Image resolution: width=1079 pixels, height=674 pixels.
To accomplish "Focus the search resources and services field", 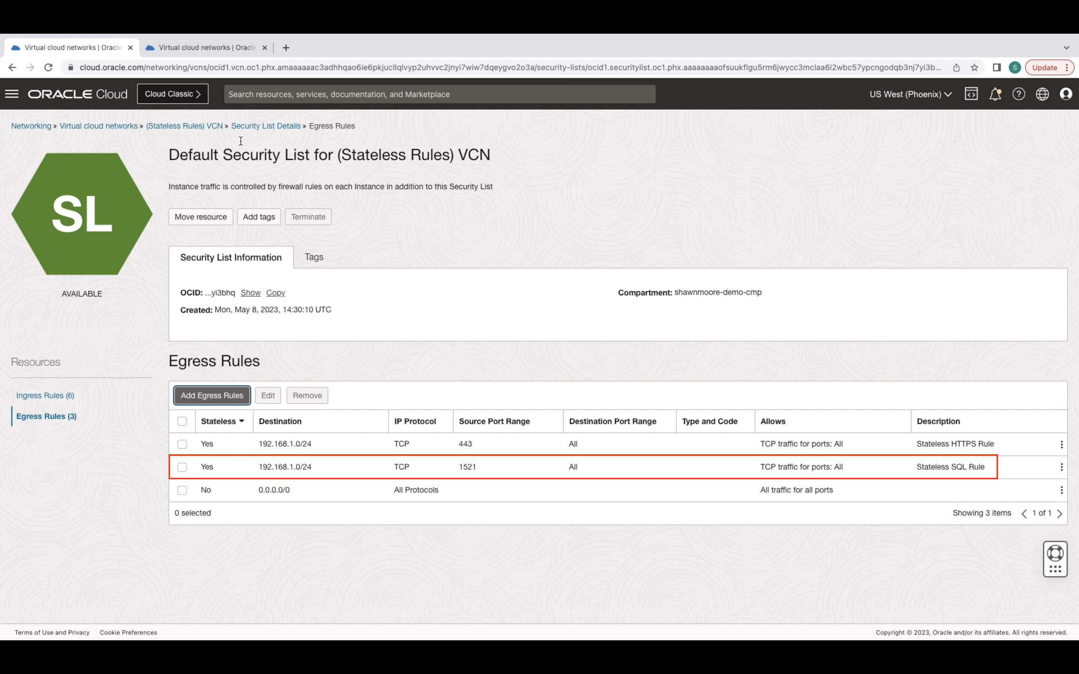I will (439, 94).
